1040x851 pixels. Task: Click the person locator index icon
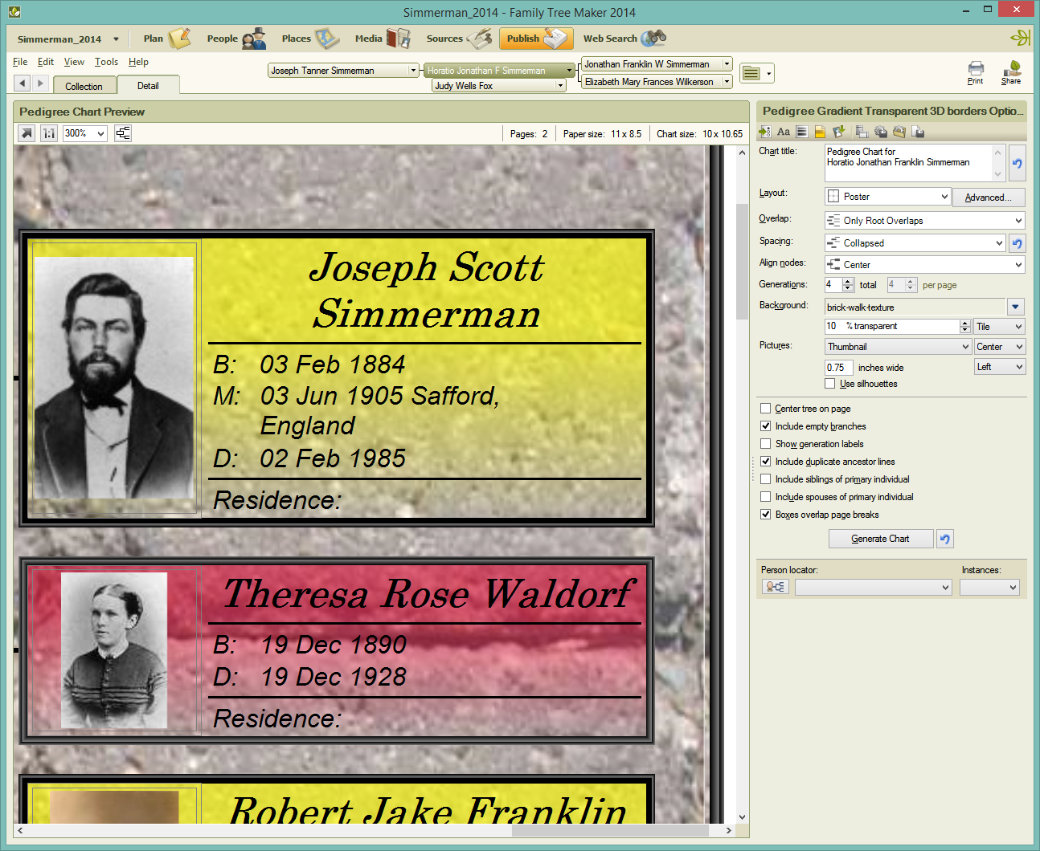coord(775,587)
